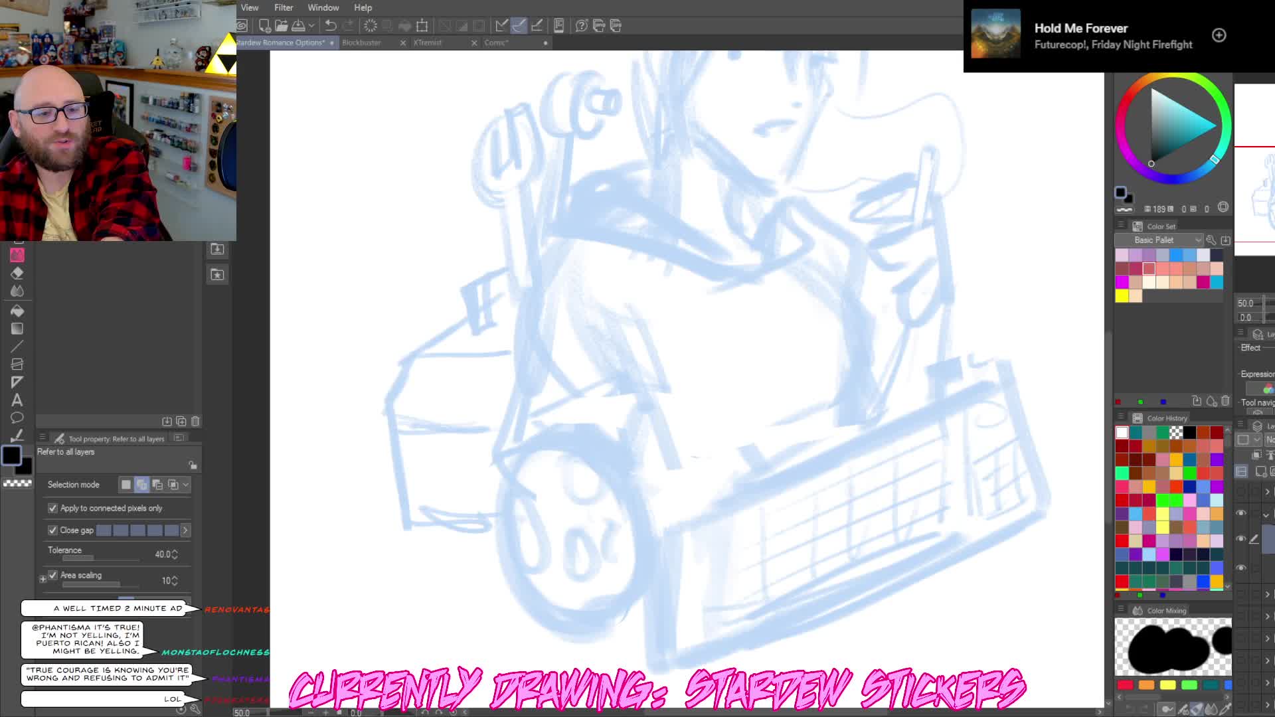Viewport: 1275px width, 717px height.
Task: Open the Help menu
Action: [x=363, y=7]
